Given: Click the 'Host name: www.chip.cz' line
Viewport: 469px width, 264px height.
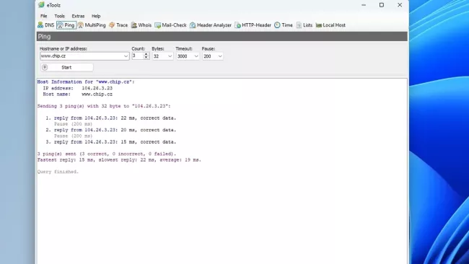Looking at the screenshot, I should coord(78,94).
